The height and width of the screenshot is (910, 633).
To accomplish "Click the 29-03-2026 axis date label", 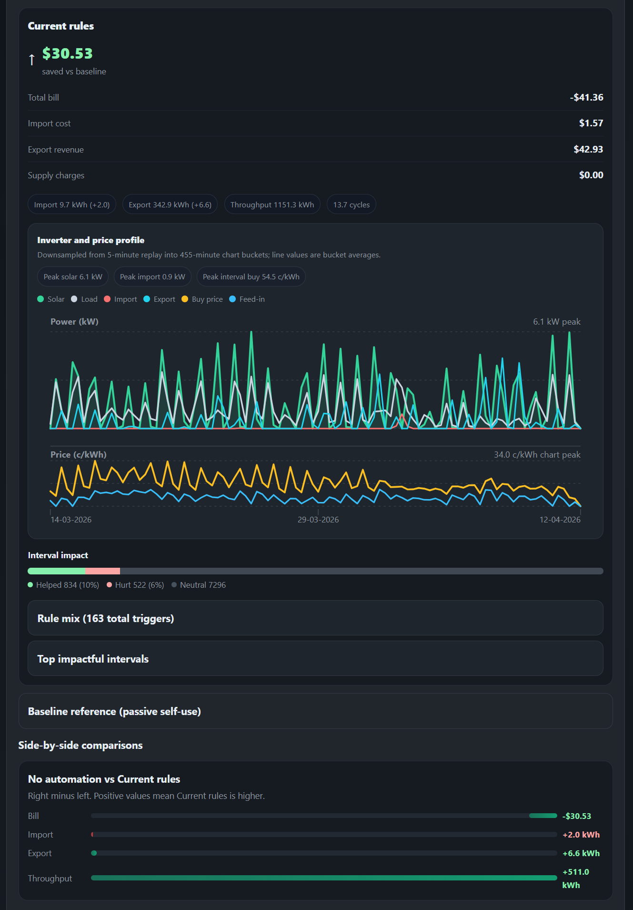I will click(318, 520).
